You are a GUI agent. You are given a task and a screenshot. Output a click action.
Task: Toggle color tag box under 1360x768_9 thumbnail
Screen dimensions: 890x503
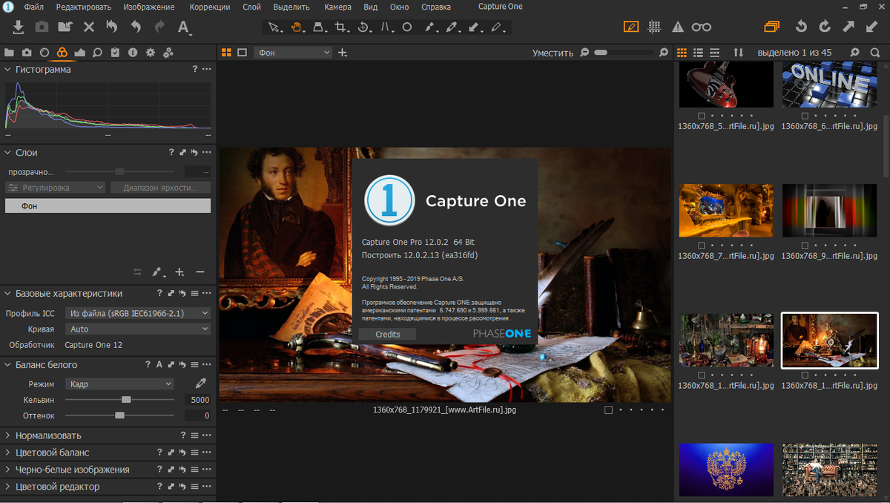tap(805, 246)
